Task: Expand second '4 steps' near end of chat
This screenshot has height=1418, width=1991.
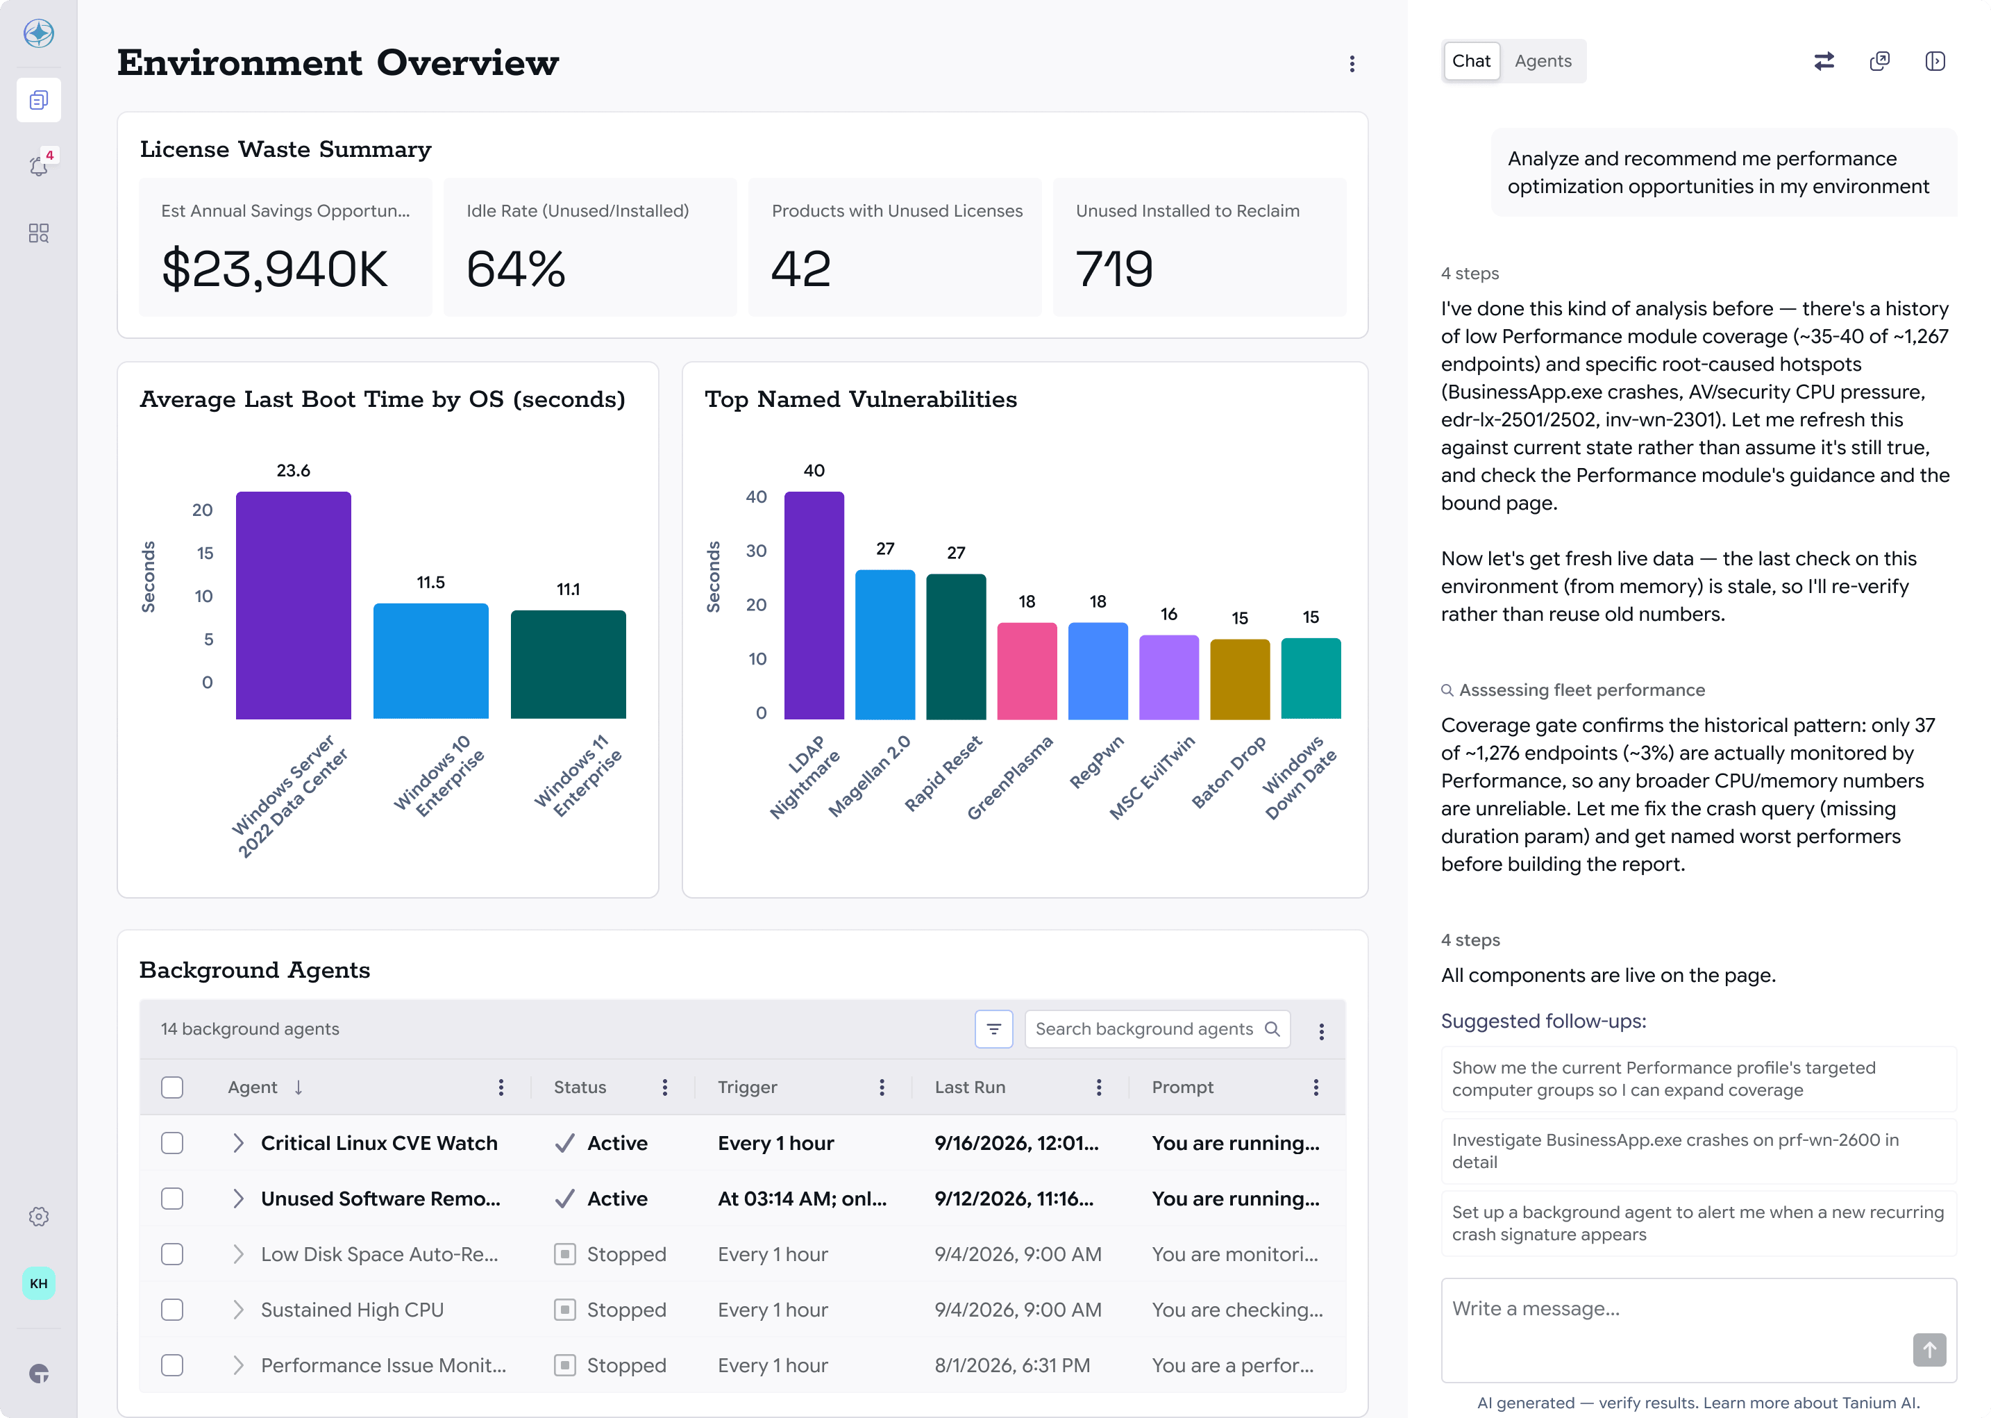Action: [x=1470, y=940]
